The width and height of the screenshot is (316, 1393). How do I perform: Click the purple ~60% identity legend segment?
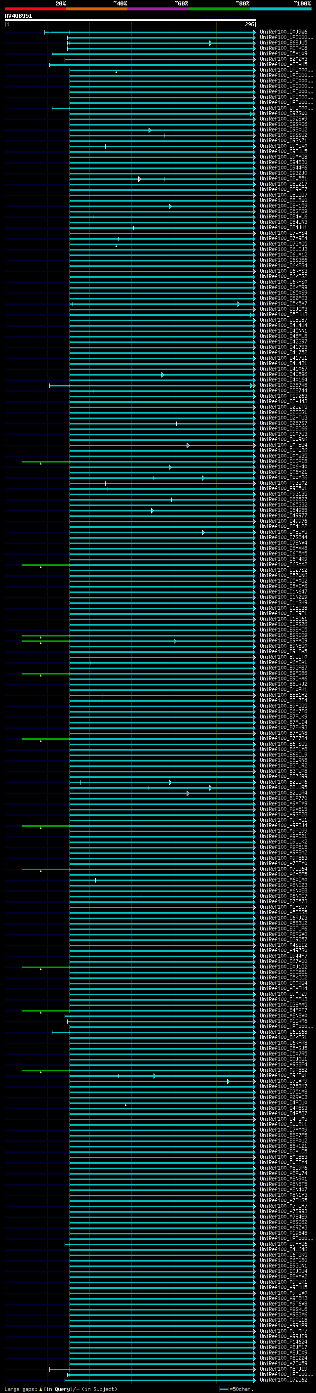click(x=158, y=9)
